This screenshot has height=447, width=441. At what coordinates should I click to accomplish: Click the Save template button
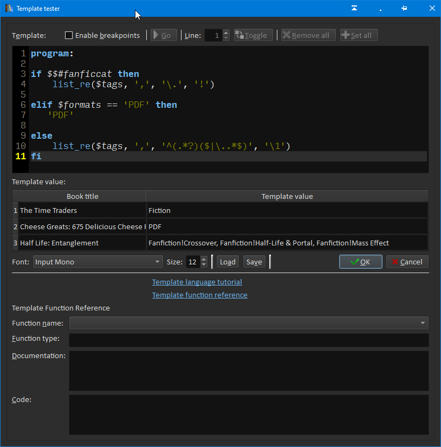(254, 262)
